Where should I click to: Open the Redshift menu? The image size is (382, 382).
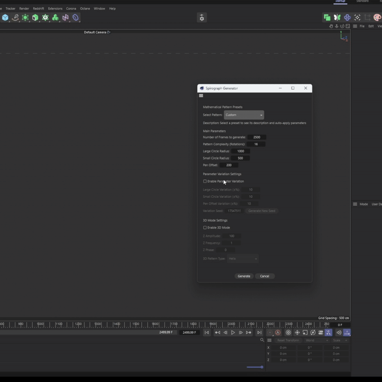tap(39, 9)
